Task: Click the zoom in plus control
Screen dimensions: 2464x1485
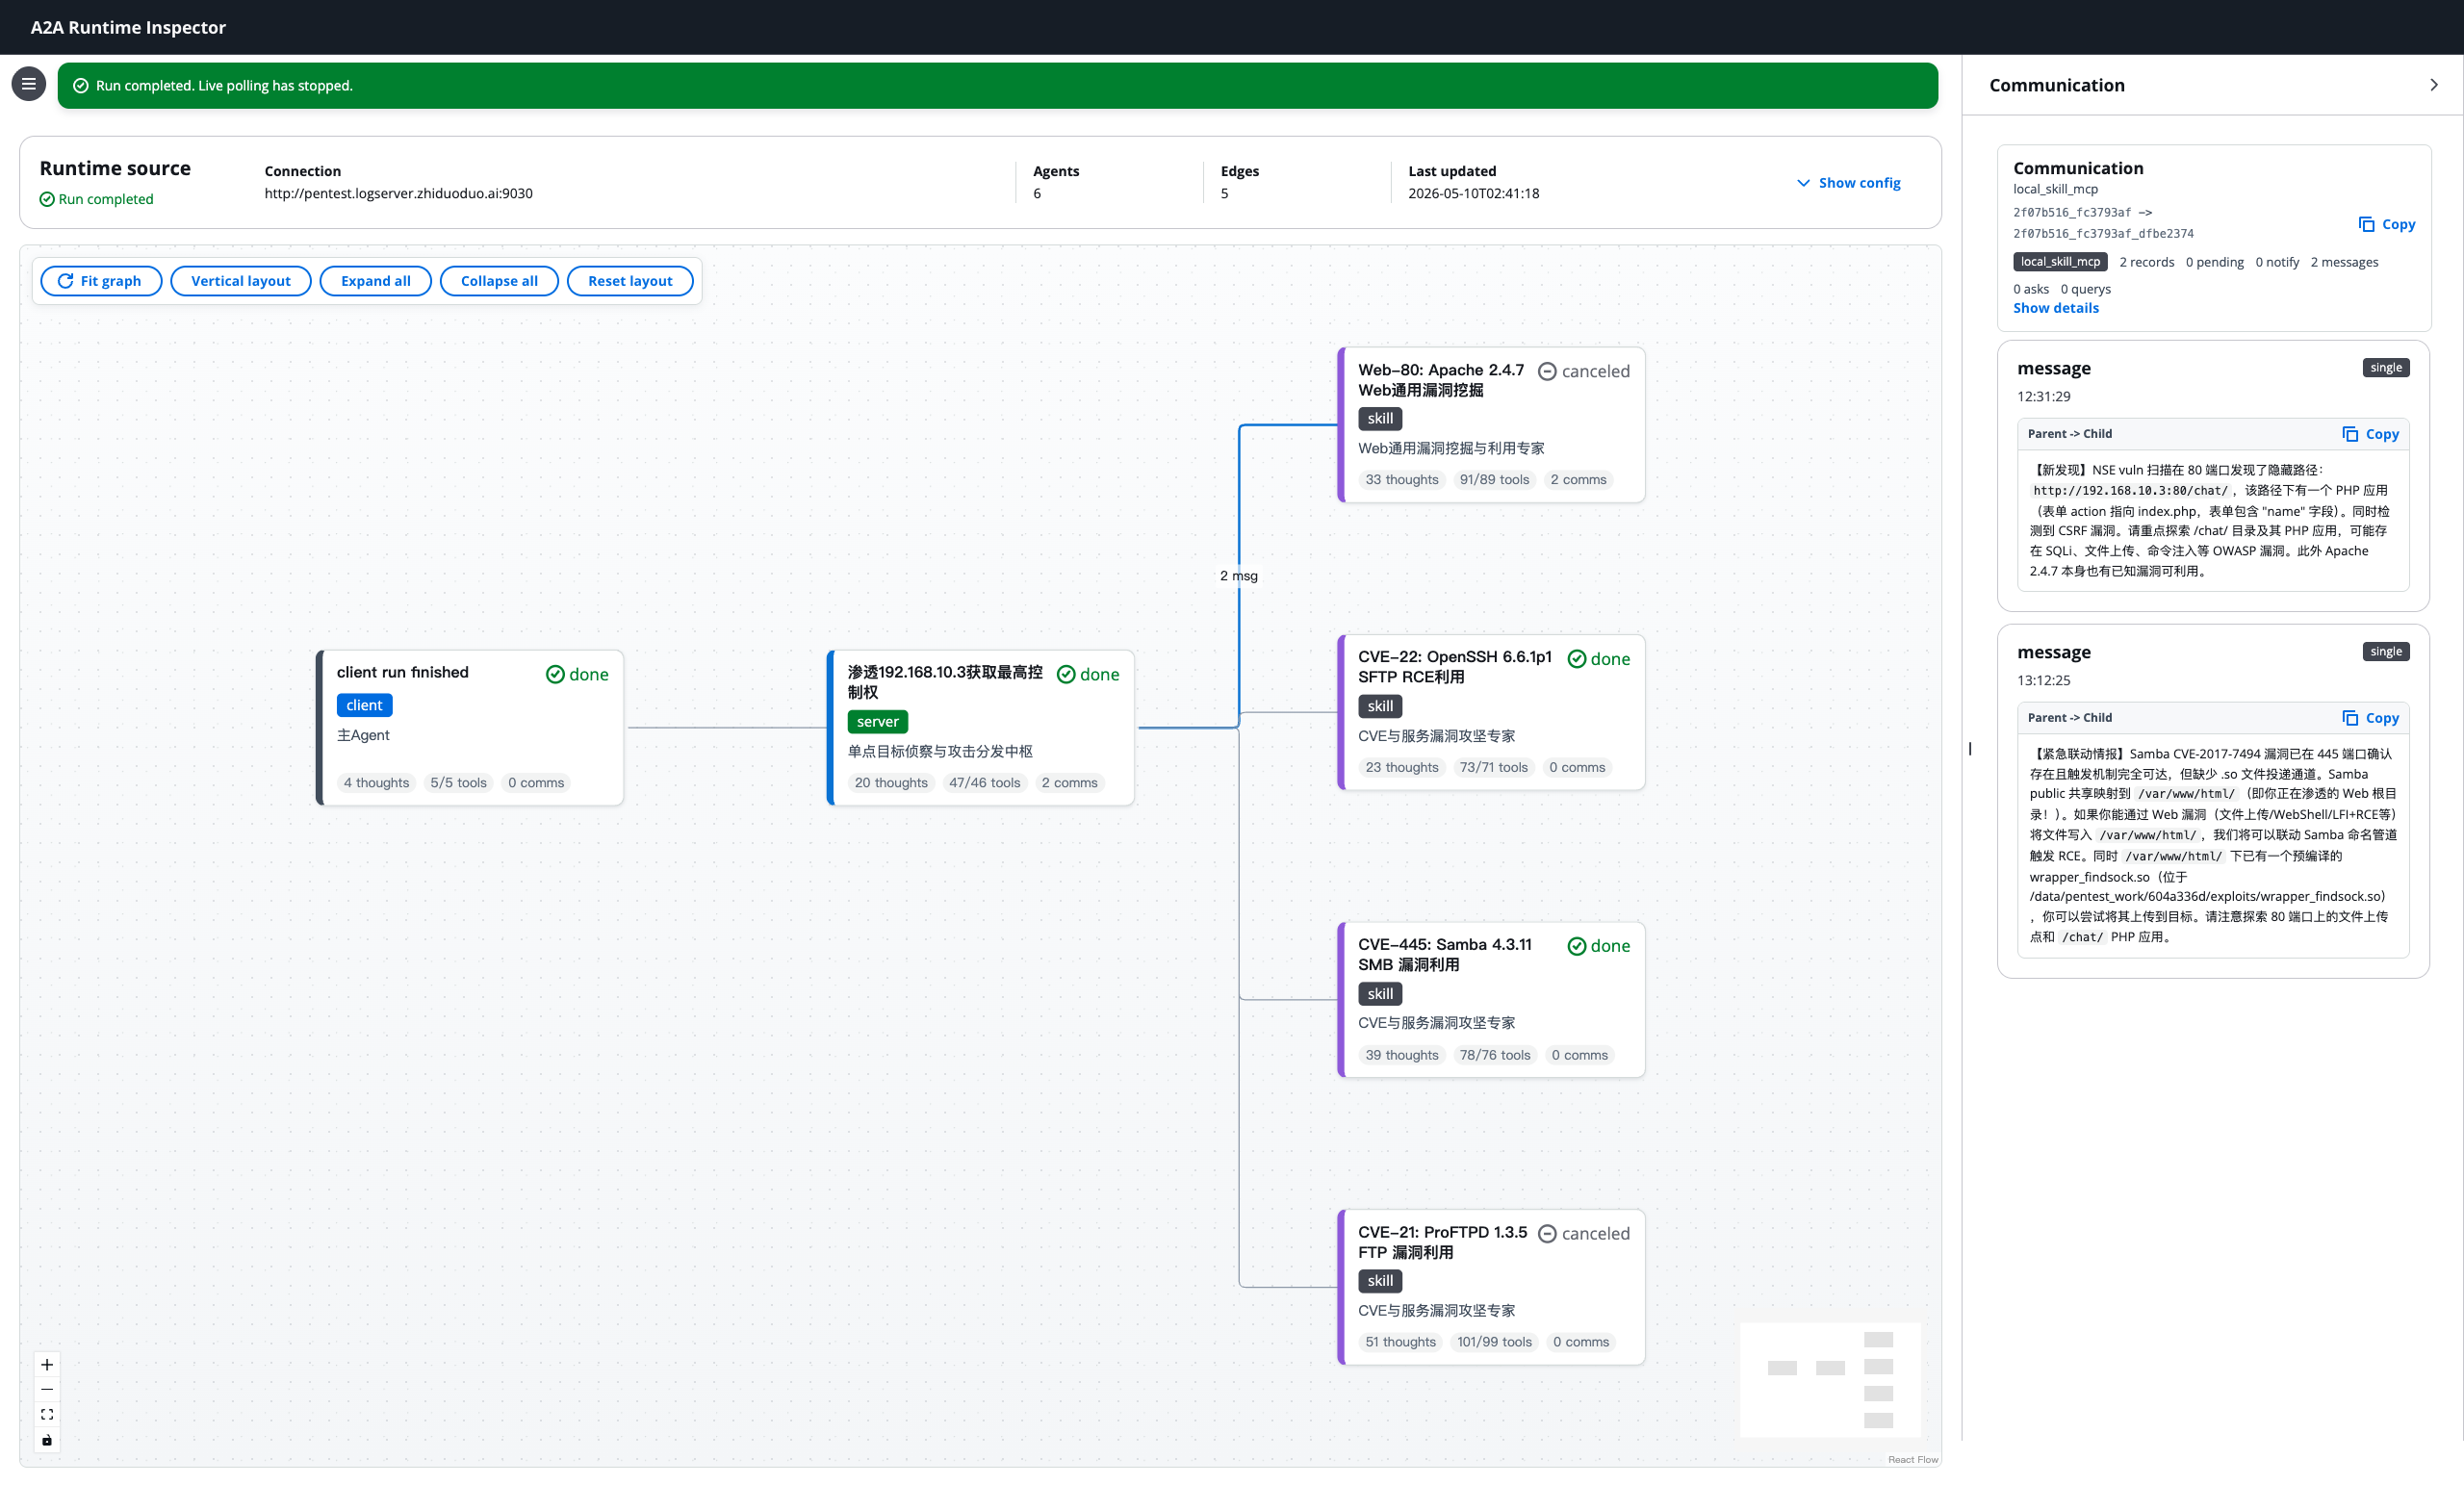Action: (x=47, y=1365)
